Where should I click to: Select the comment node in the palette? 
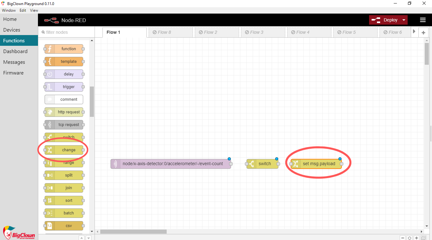[64, 99]
